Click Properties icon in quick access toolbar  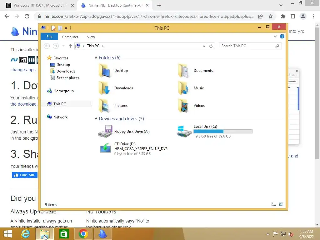point(53,28)
